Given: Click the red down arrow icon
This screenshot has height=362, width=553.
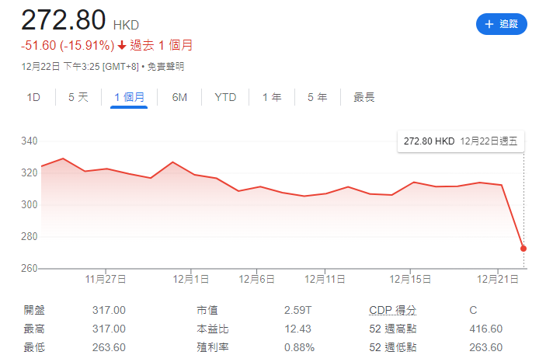Looking at the screenshot, I should coord(122,46).
